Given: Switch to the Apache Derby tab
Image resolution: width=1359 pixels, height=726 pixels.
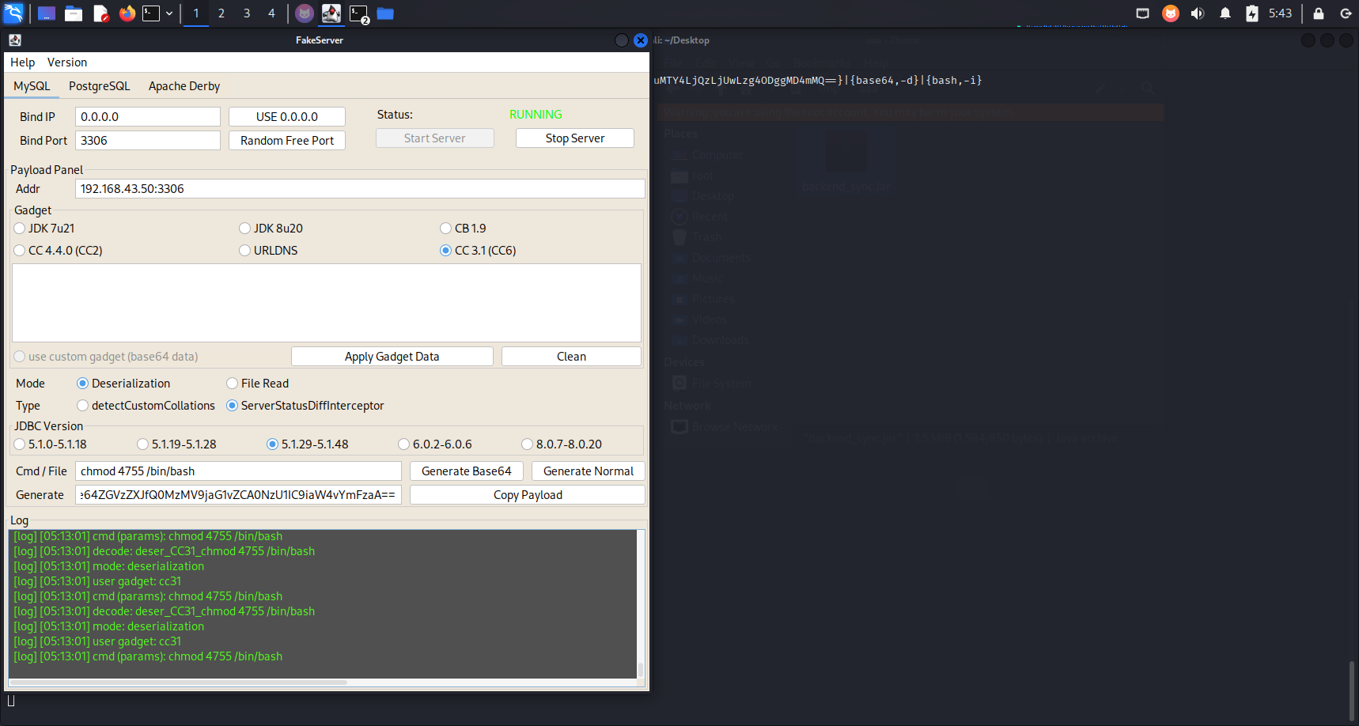Looking at the screenshot, I should click(x=184, y=86).
